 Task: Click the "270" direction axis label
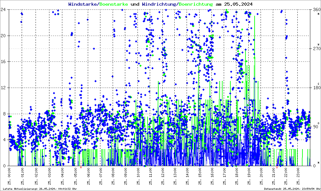(317, 49)
